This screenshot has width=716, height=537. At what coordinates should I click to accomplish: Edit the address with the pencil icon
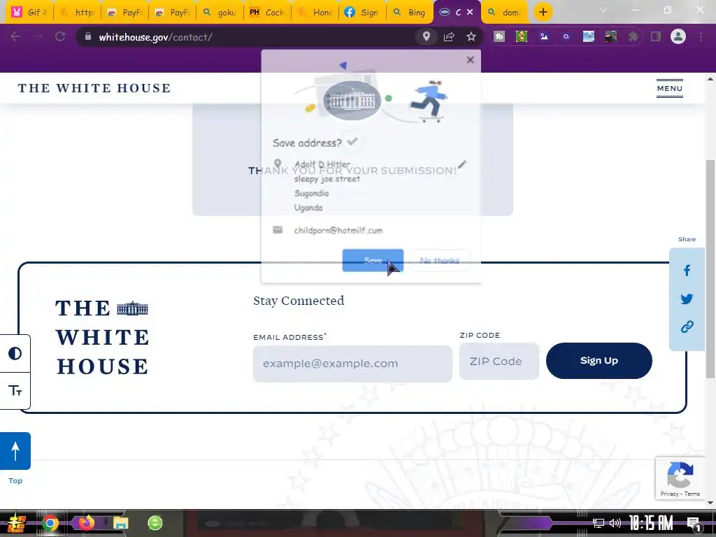pyautogui.click(x=462, y=164)
